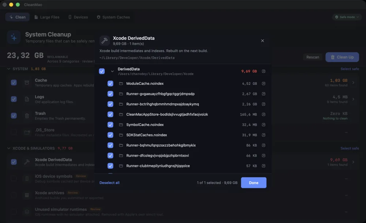The height and width of the screenshot is (223, 366).
Task: Uncheck the DerivedData parent checkbox
Action: [102, 71]
